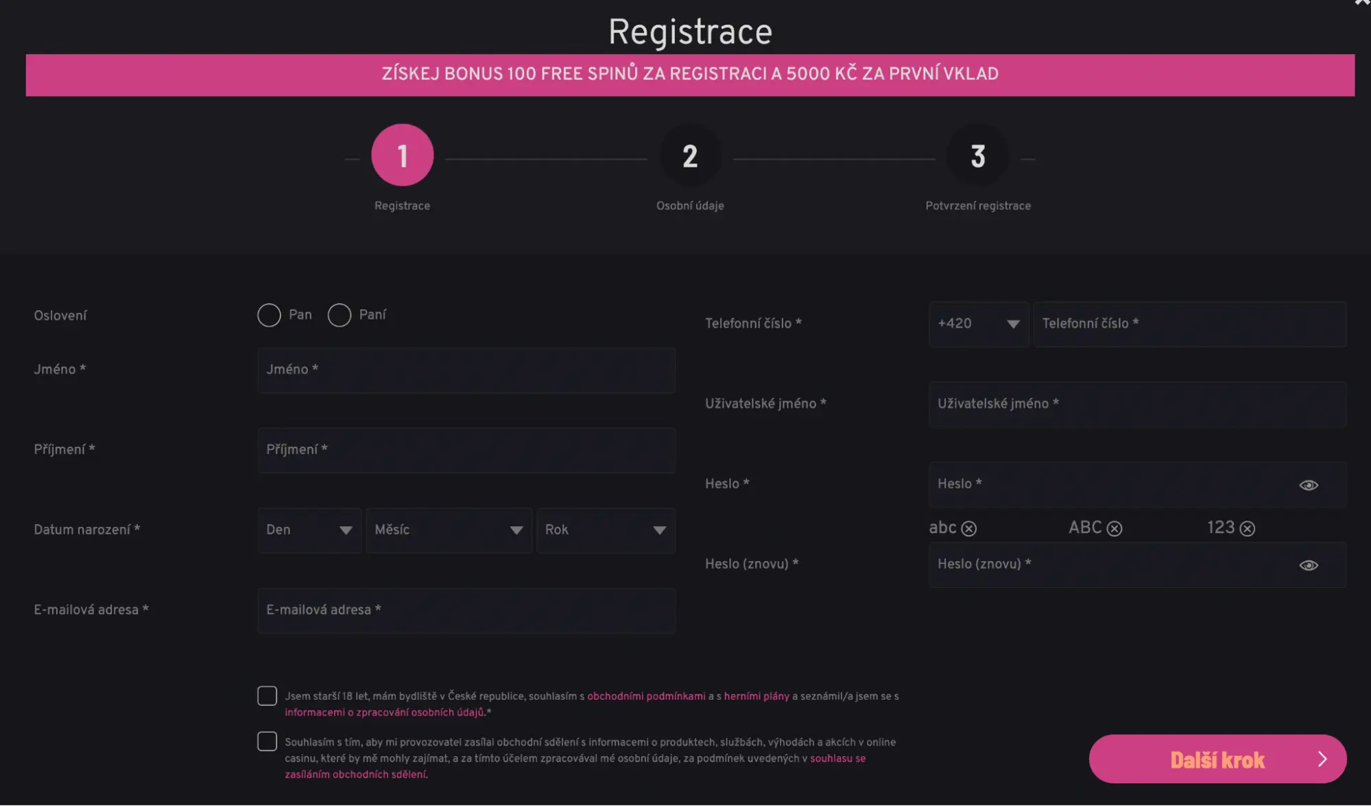Reveal the Heslo (znovu) password
Image resolution: width=1371 pixels, height=806 pixels.
pos(1308,565)
